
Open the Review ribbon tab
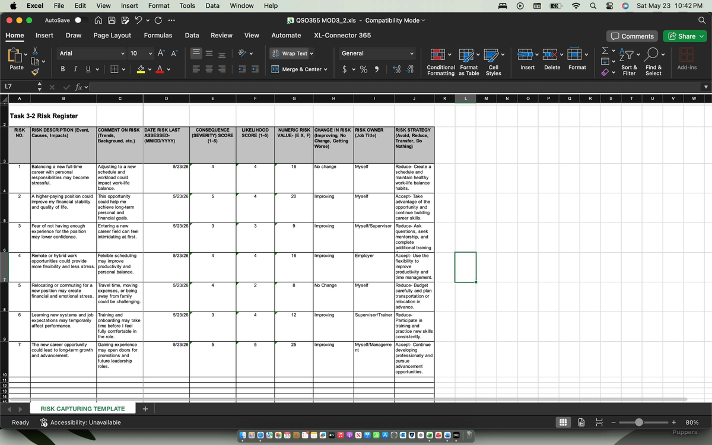click(x=222, y=36)
